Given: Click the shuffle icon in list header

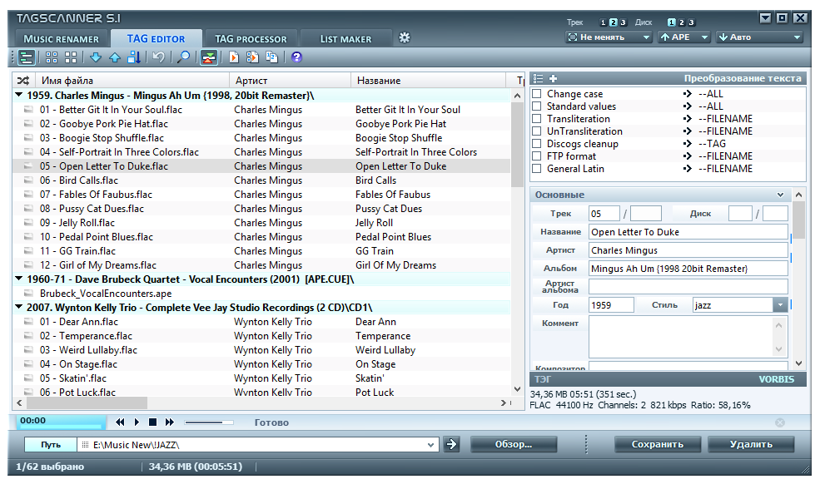Looking at the screenshot, I should 23,81.
